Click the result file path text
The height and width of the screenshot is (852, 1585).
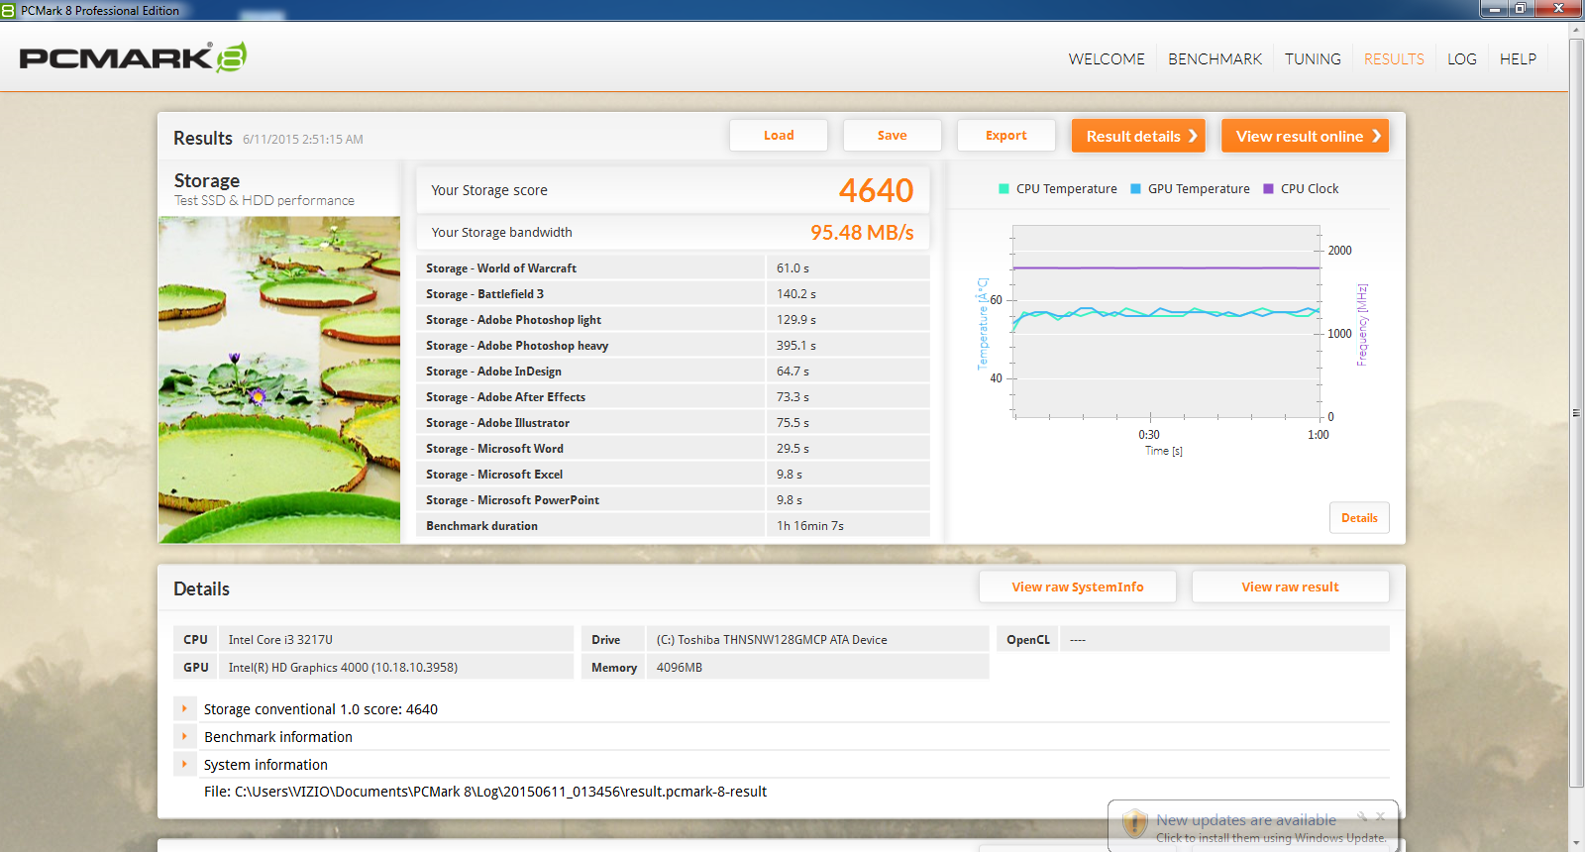tap(485, 792)
